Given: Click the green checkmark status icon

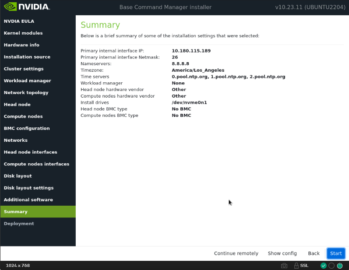Looking at the screenshot, I should coord(323,266).
